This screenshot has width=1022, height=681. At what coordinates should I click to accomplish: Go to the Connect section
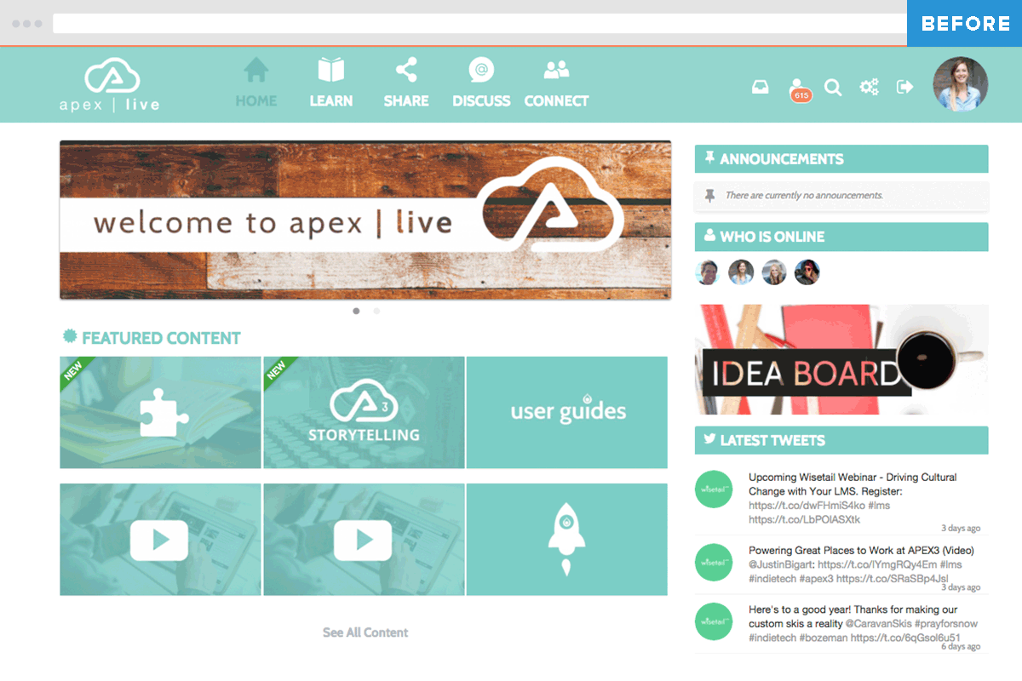[x=556, y=83]
